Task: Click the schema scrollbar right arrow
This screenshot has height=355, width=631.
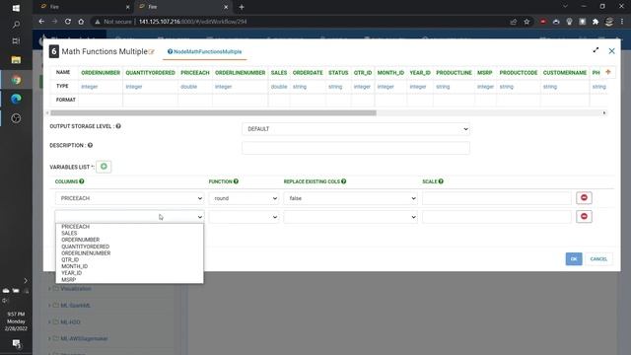Action: [604, 113]
